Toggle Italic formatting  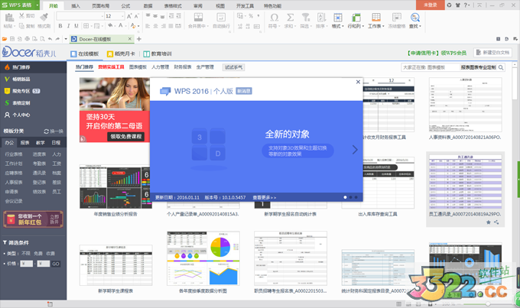(68, 26)
